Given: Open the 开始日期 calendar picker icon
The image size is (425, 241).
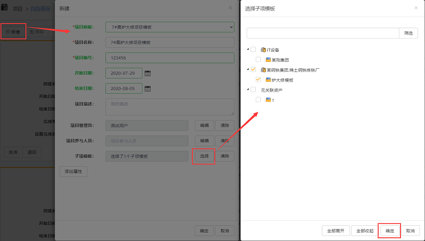Looking at the screenshot, I should [x=148, y=73].
